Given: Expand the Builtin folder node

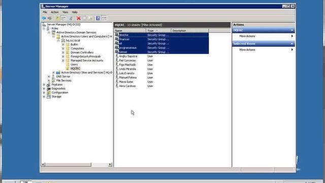Looking at the screenshot, I should click(x=63, y=44).
